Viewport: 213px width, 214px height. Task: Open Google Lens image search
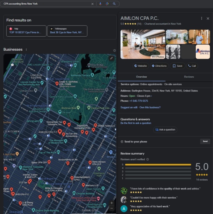pos(107,4)
